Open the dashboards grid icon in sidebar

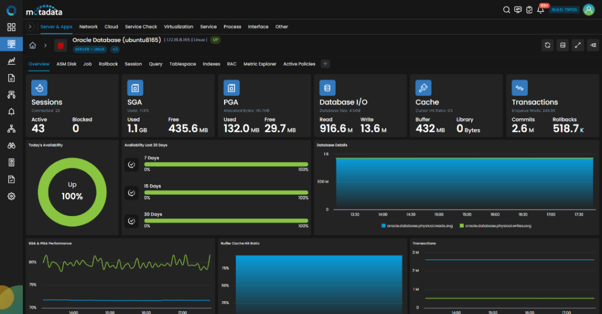11,27
